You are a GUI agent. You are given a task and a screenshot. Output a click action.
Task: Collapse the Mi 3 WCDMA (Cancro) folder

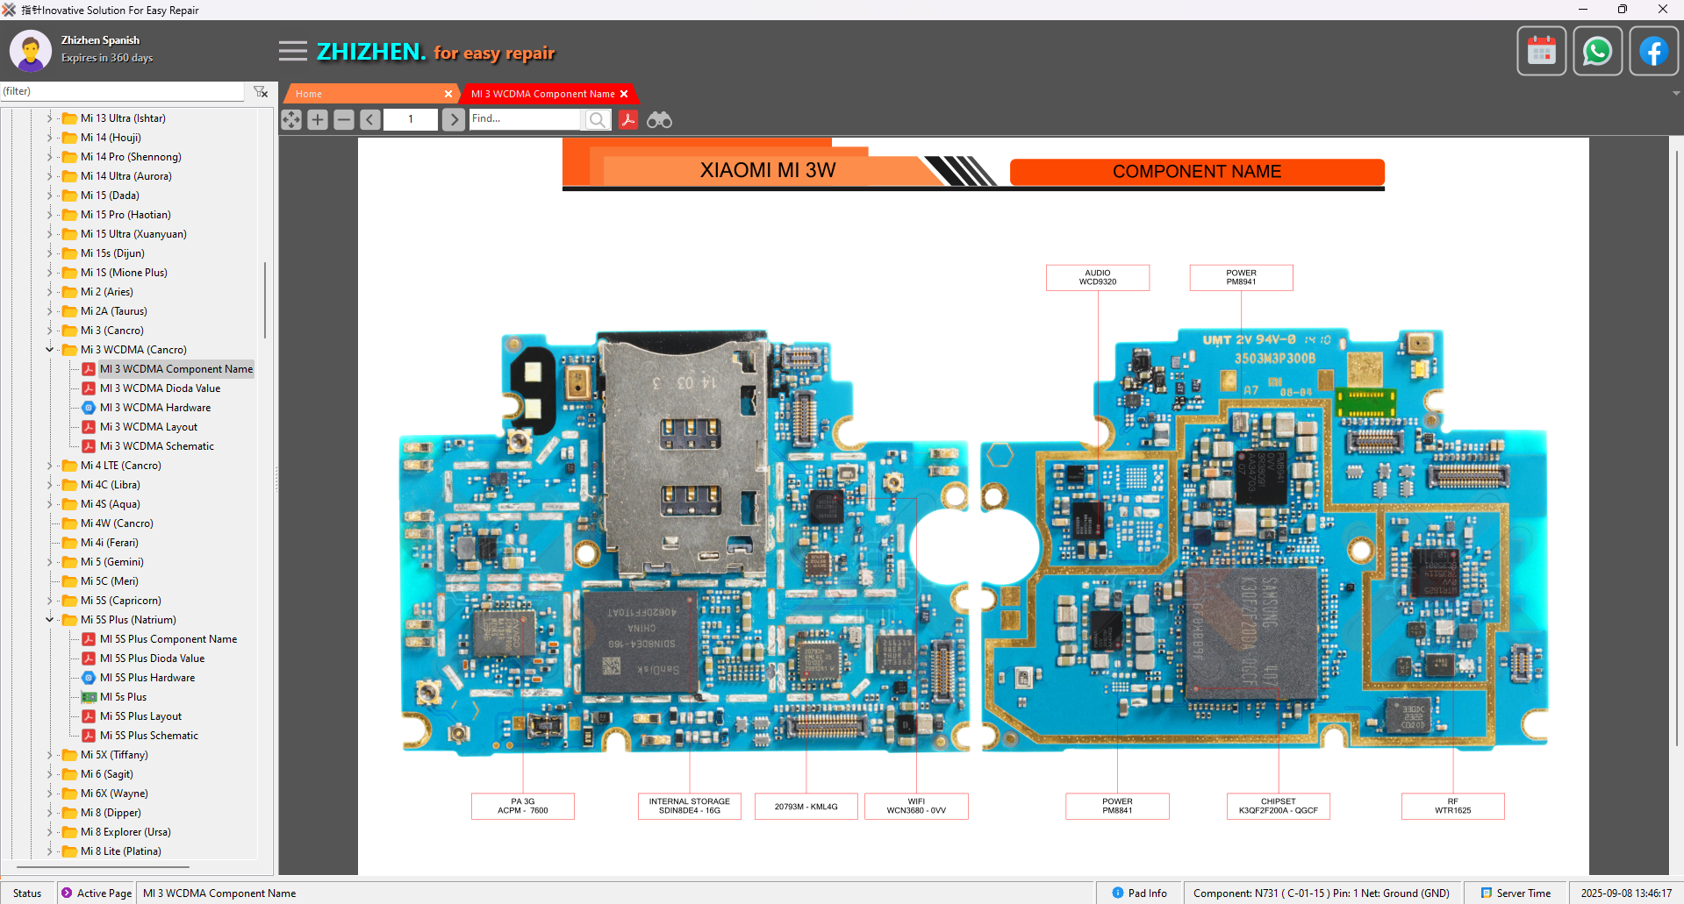49,350
